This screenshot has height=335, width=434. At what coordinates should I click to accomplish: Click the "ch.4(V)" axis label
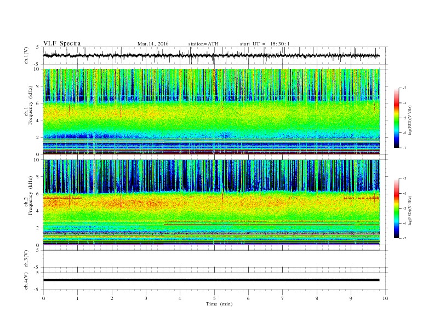(x=26, y=281)
